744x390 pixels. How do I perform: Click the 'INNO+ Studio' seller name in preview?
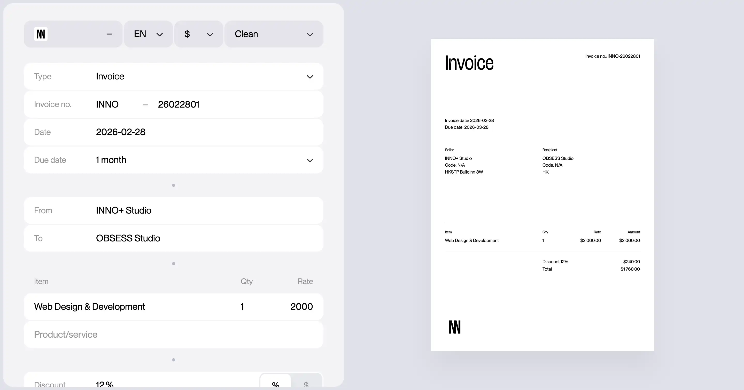458,158
